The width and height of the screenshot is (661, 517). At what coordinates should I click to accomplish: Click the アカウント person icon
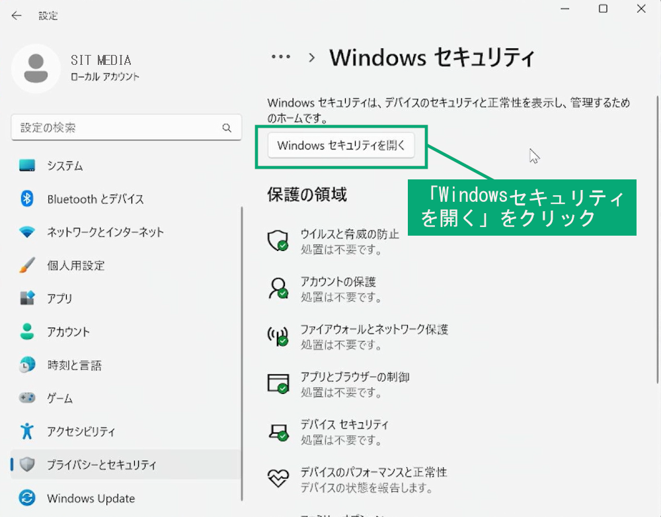click(27, 331)
